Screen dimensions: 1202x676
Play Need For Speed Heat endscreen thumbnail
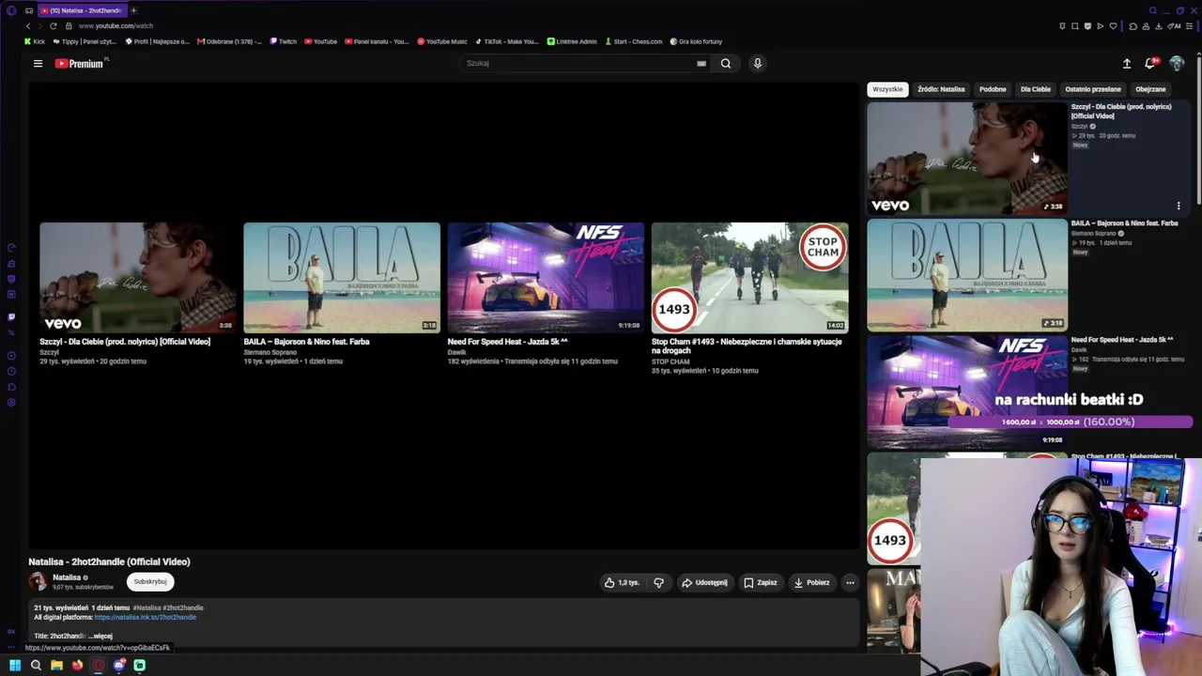(x=546, y=278)
